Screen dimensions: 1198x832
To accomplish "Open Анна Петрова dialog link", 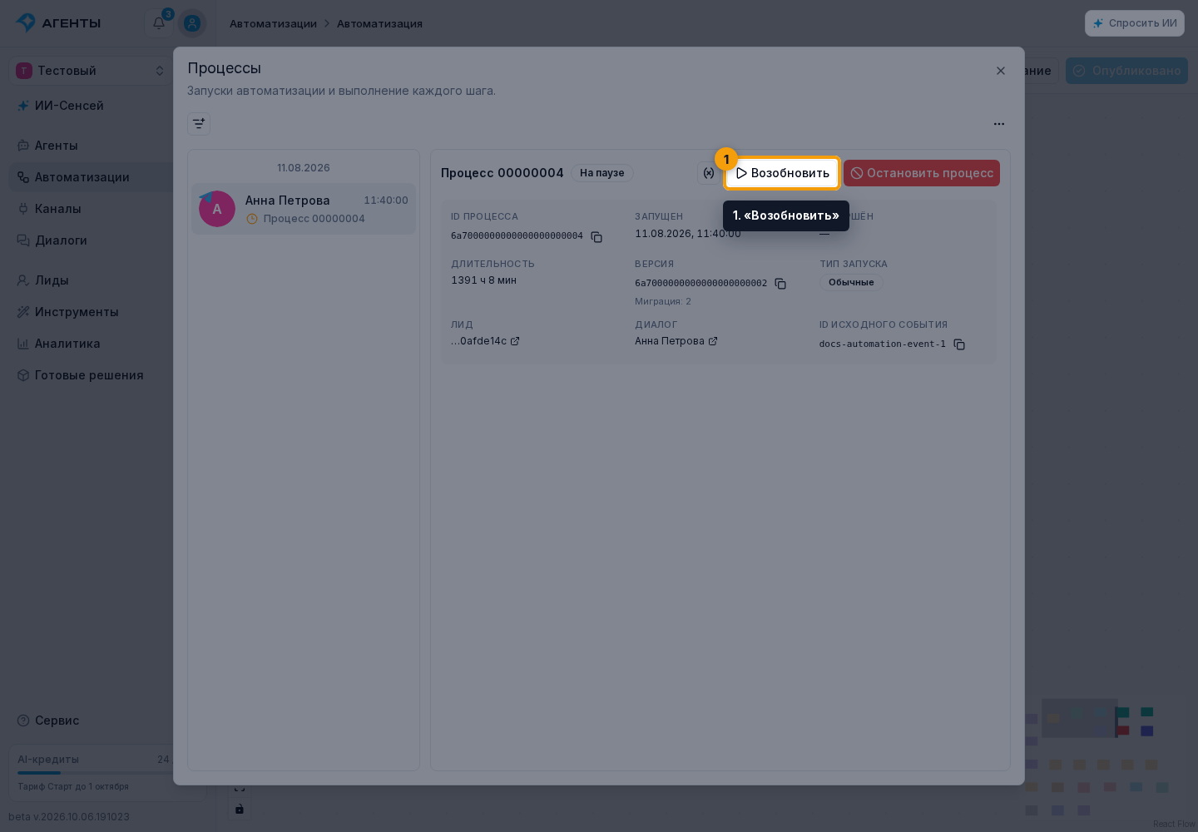I will (676, 341).
